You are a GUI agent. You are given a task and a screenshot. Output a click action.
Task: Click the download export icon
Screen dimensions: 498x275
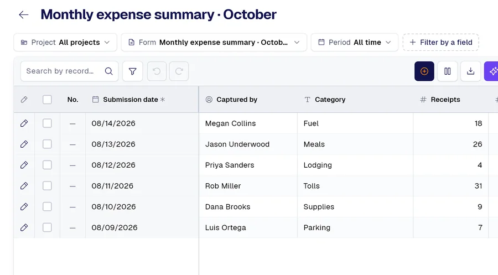pyautogui.click(x=470, y=71)
